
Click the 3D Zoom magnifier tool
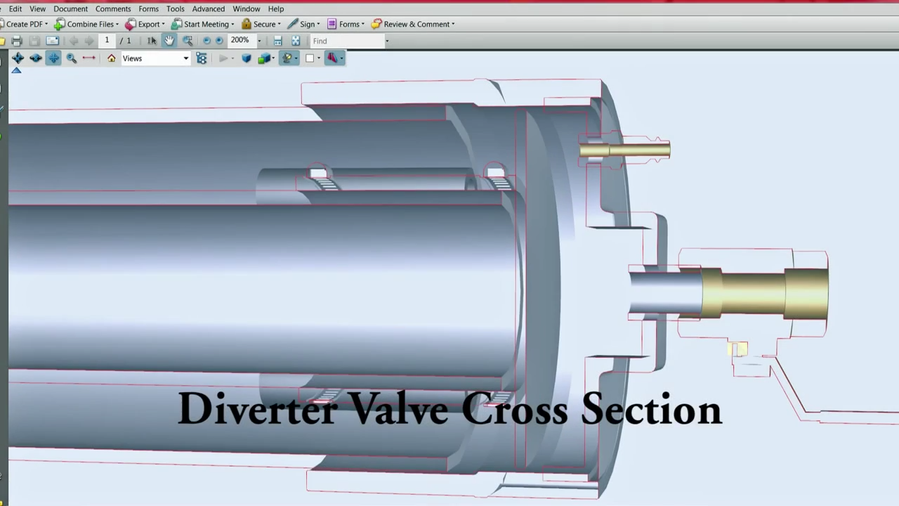pyautogui.click(x=71, y=58)
